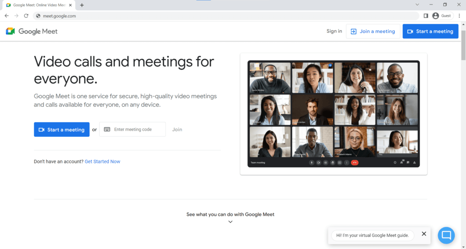Expand the tab search dropdown arrow
The width and height of the screenshot is (466, 249).
point(417,5)
